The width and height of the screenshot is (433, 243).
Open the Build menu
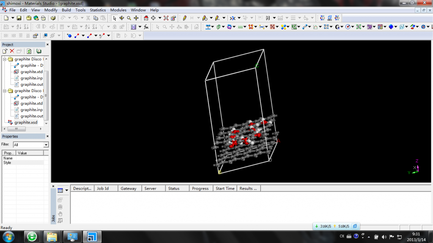(x=66, y=10)
